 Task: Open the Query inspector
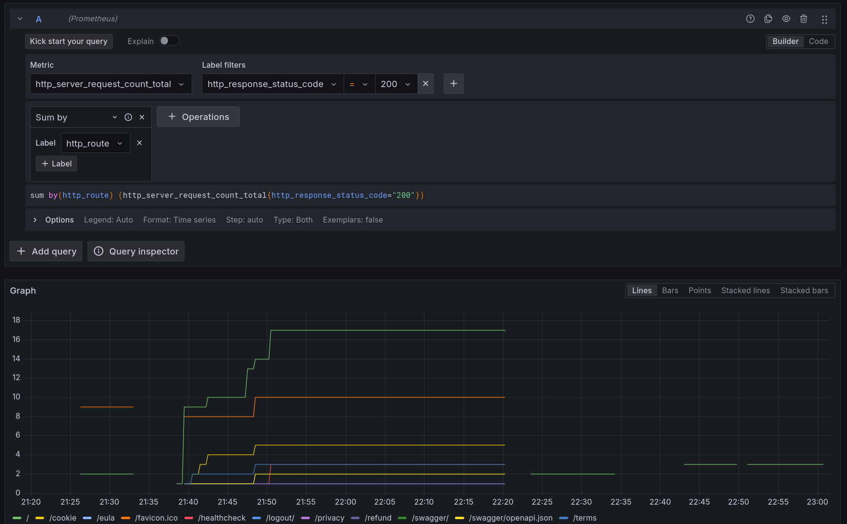coord(136,251)
